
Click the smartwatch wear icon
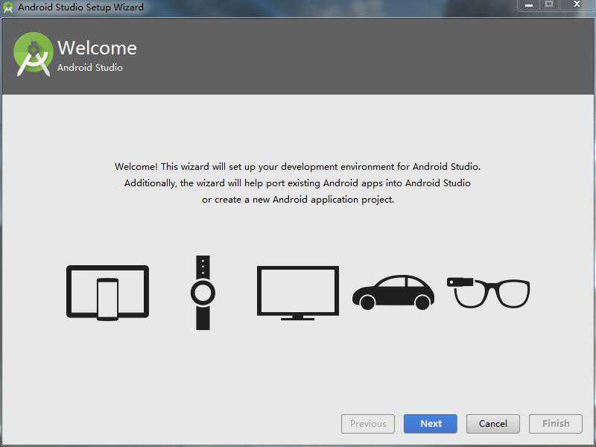point(203,293)
